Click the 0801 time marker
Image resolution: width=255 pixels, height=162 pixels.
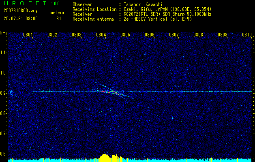28,34
